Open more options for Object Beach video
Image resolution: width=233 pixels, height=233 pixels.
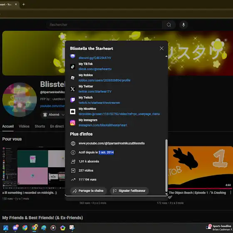coord(231,193)
